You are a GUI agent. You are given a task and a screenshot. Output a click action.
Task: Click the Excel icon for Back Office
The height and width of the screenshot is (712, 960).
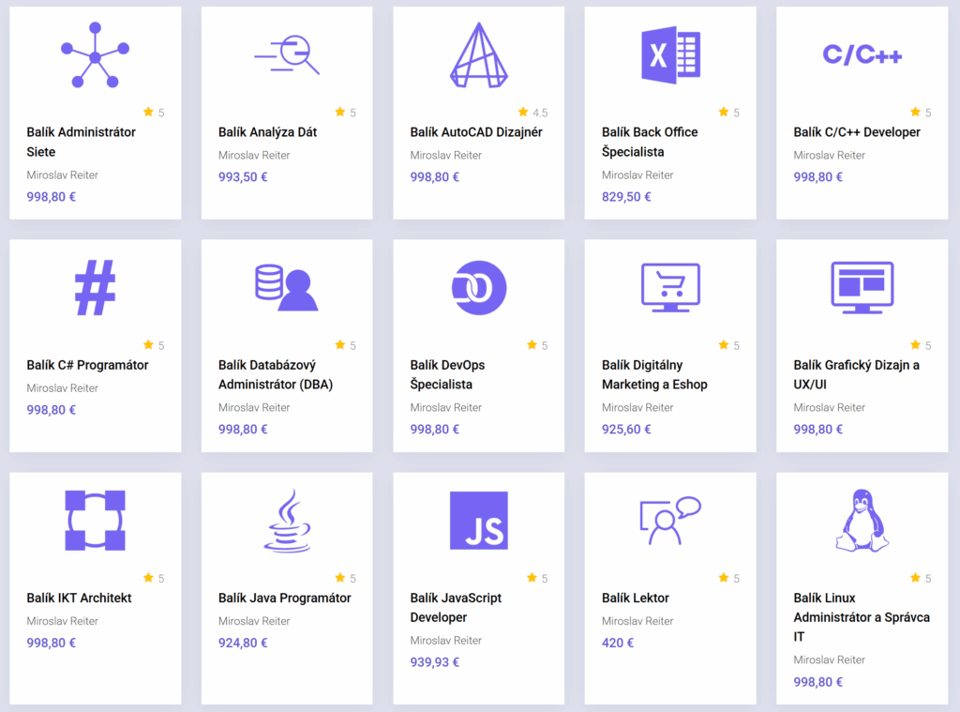(669, 54)
